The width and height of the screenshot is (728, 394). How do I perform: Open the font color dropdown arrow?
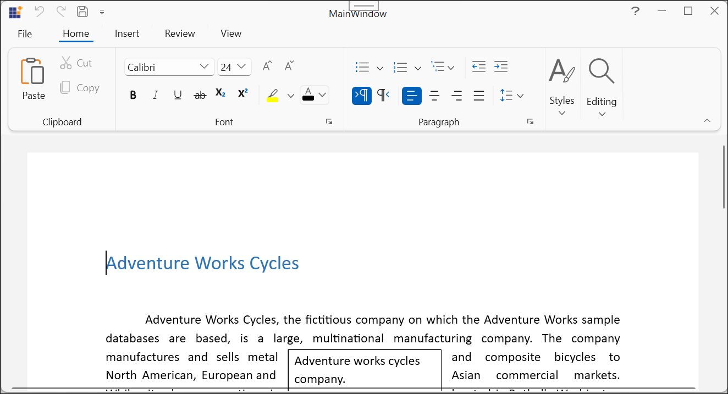coord(323,95)
